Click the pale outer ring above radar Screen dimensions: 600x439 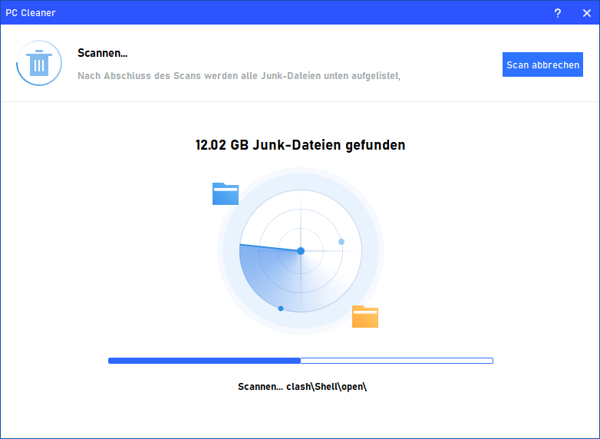pos(301,179)
